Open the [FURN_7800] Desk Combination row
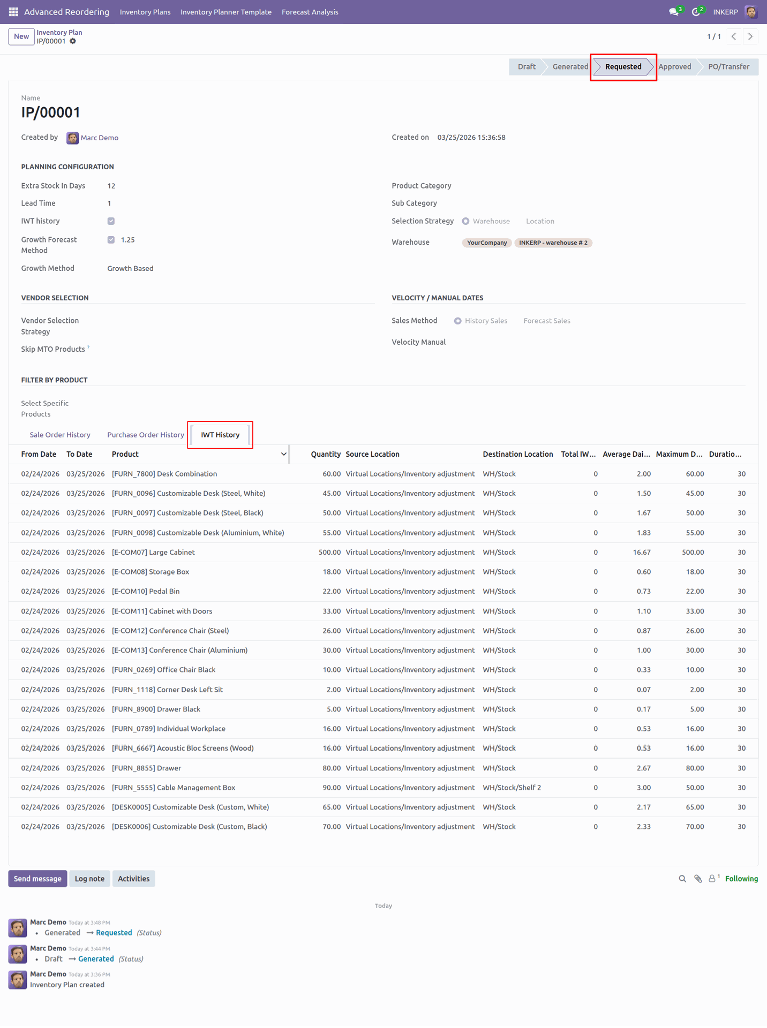The image size is (767, 1028). tap(383, 474)
